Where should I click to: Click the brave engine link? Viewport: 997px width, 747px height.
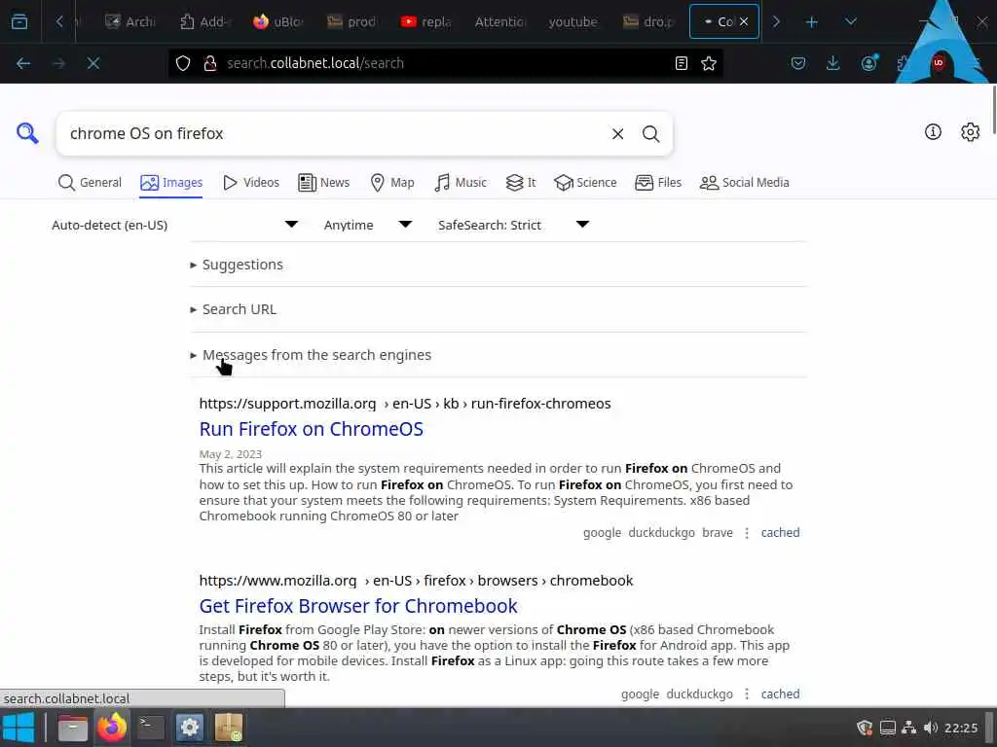pos(718,533)
